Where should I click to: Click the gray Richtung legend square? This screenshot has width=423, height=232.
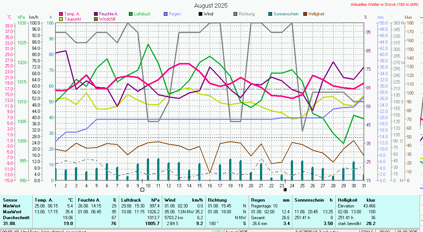(235, 14)
